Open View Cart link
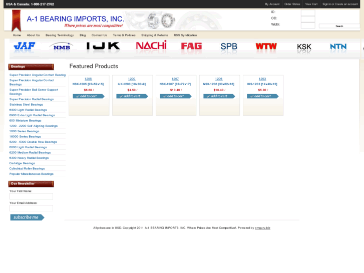 point(311,4)
